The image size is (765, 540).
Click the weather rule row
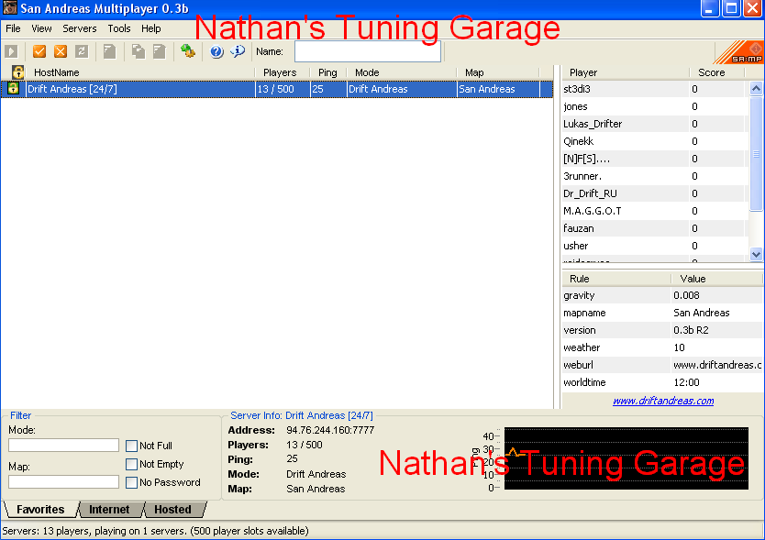pos(662,347)
